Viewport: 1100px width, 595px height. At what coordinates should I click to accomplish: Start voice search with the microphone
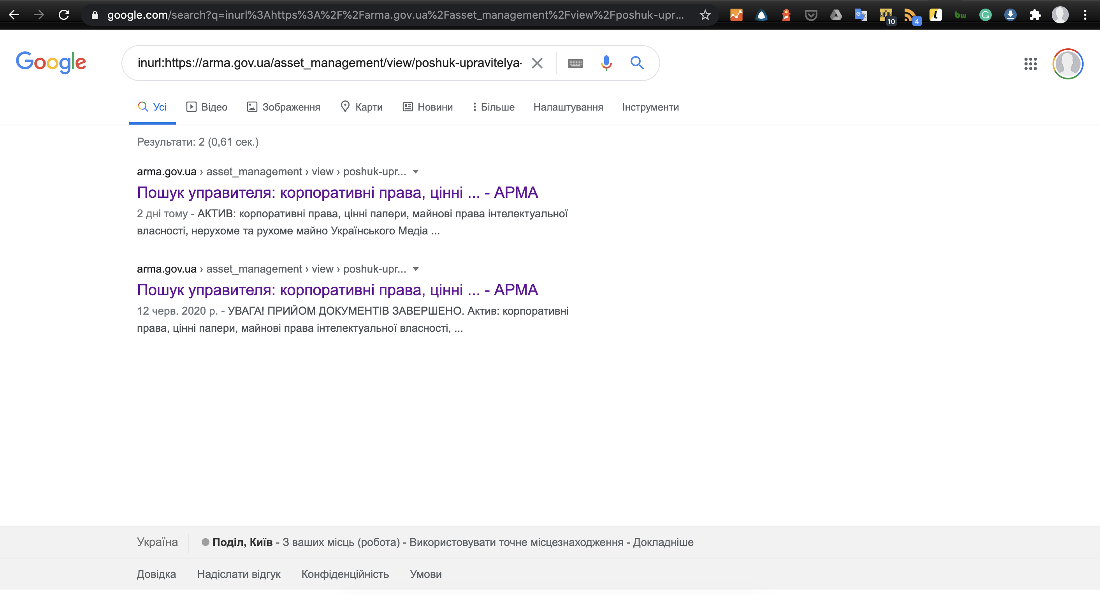tap(606, 63)
